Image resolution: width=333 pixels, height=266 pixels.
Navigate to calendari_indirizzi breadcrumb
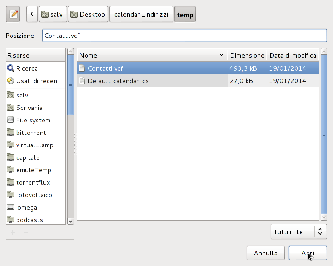click(x=141, y=14)
